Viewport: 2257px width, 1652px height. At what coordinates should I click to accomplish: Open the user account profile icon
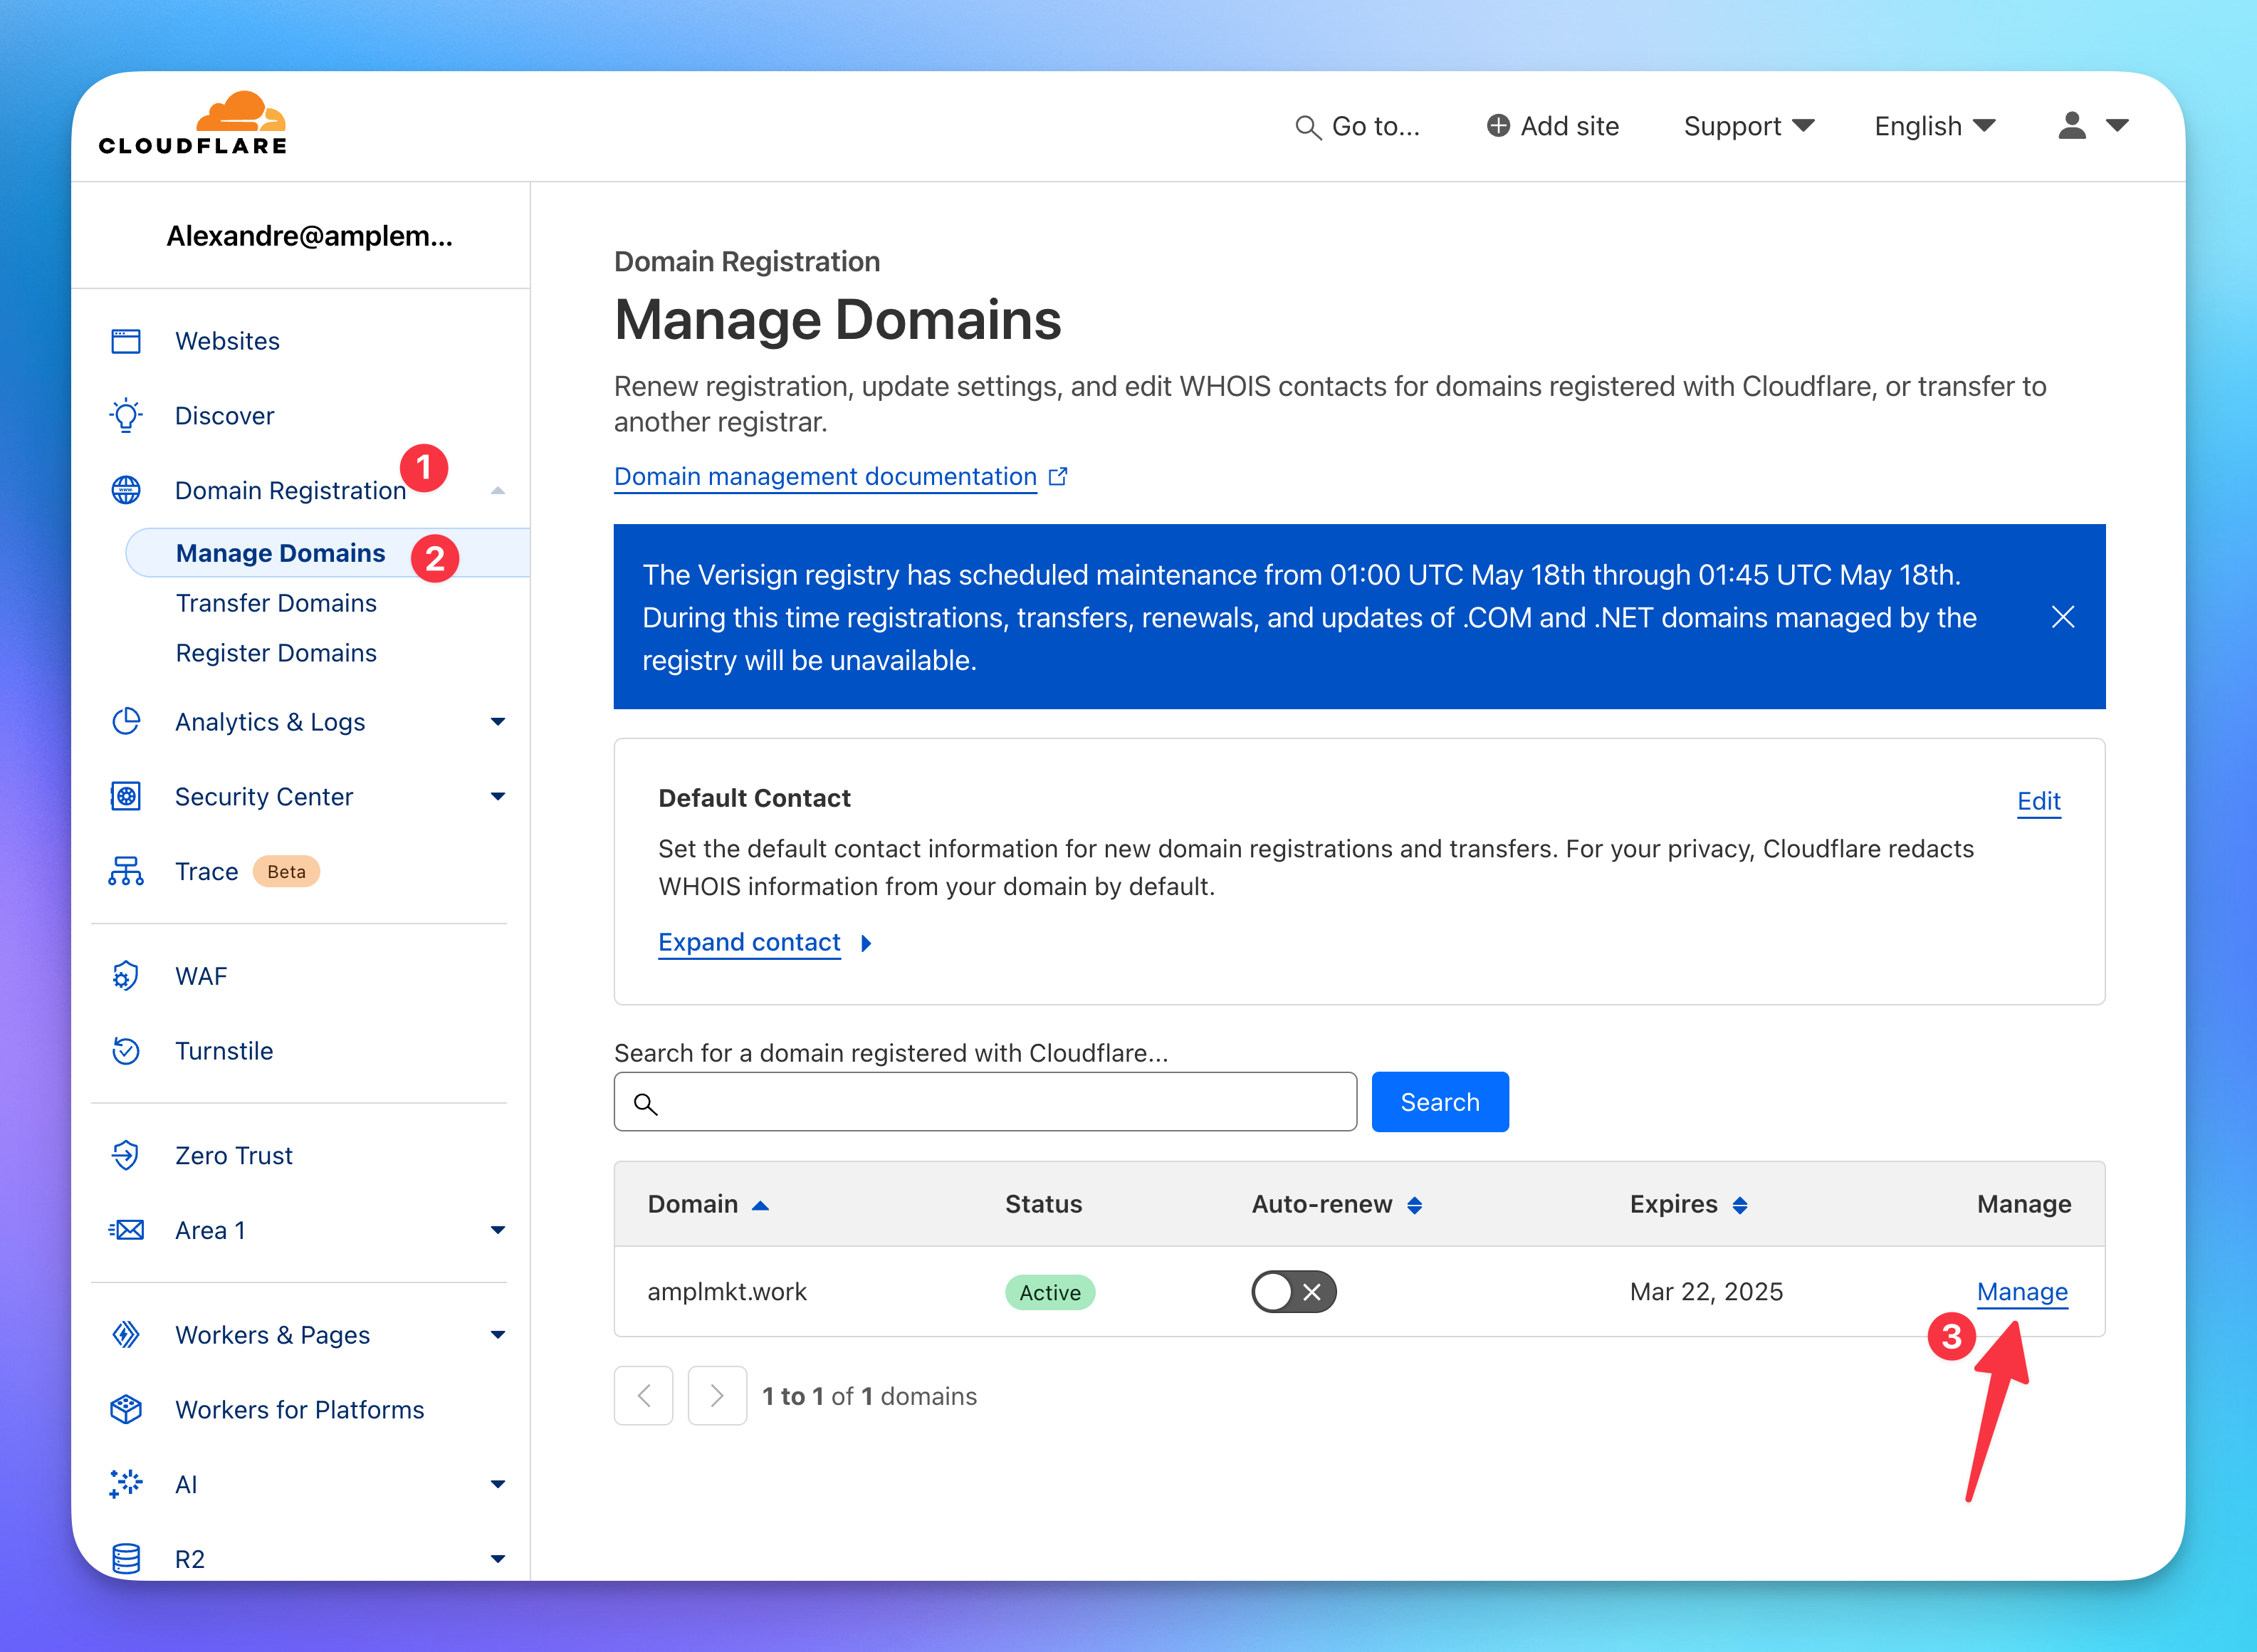pyautogui.click(x=2072, y=126)
